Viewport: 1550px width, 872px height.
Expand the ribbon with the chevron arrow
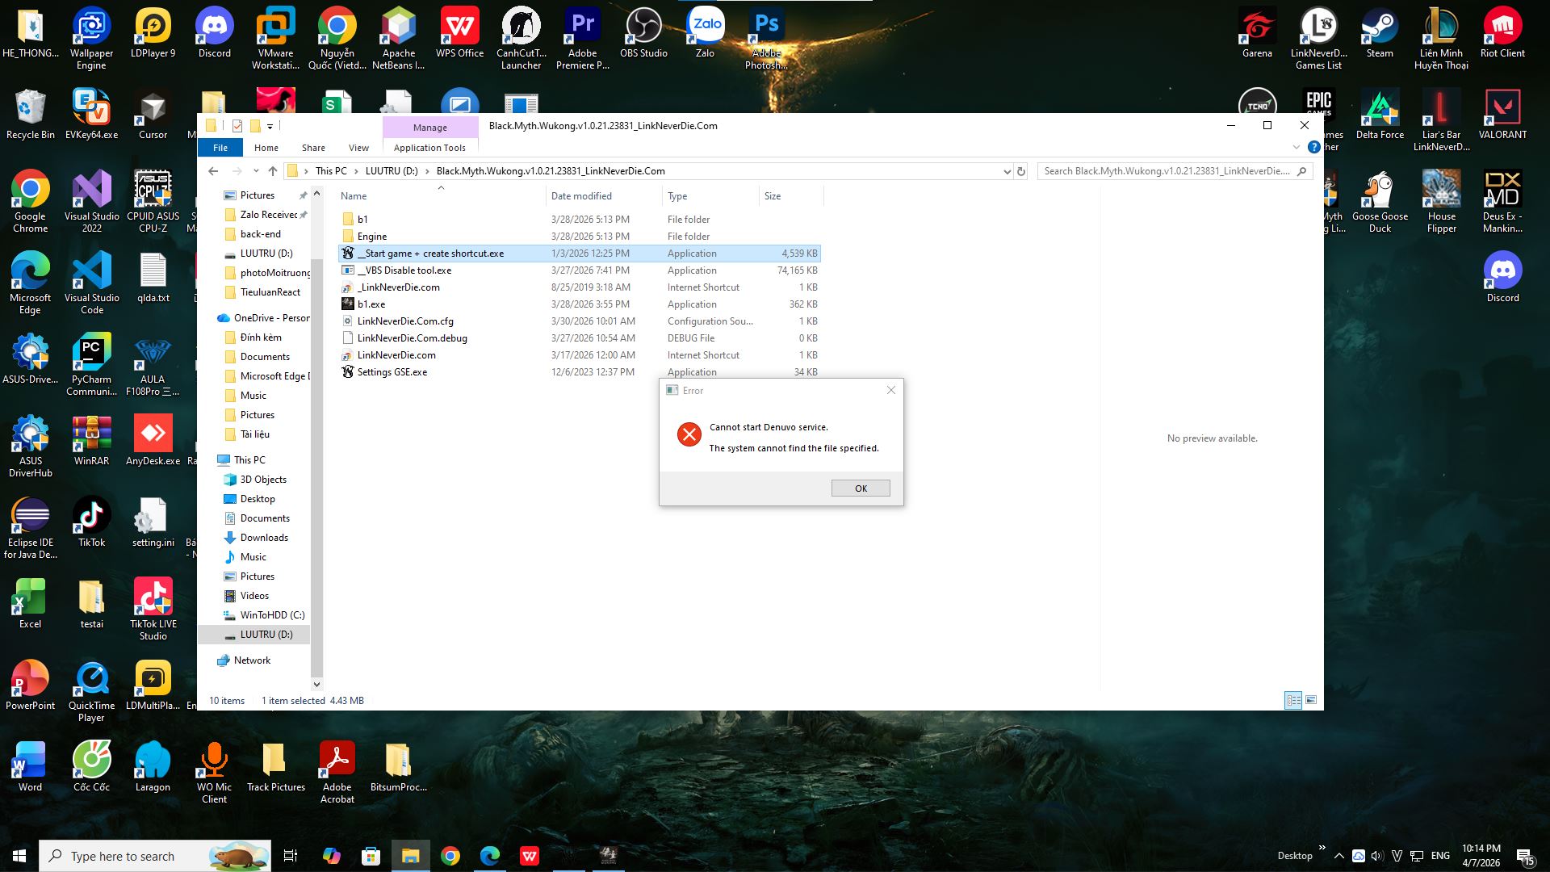click(x=1297, y=147)
